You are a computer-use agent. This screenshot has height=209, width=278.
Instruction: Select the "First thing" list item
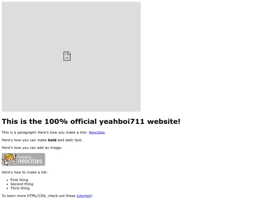[19, 180]
